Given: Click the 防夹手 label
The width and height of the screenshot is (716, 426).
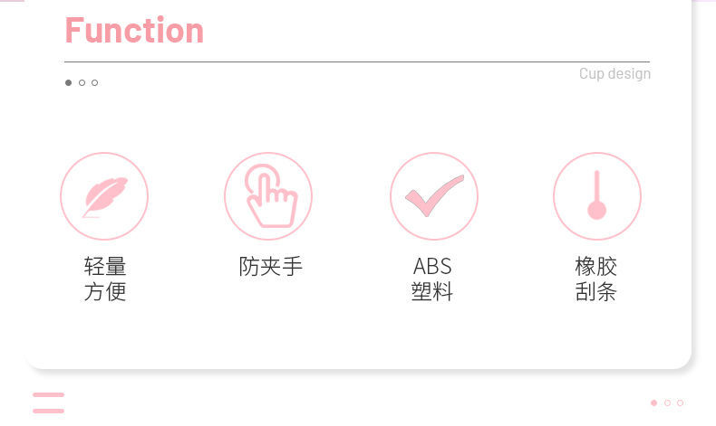Looking at the screenshot, I should 270,267.
